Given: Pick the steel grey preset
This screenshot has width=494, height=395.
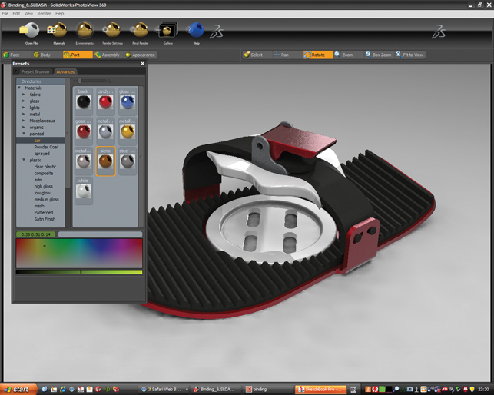Looking at the screenshot, I should pos(128,161).
